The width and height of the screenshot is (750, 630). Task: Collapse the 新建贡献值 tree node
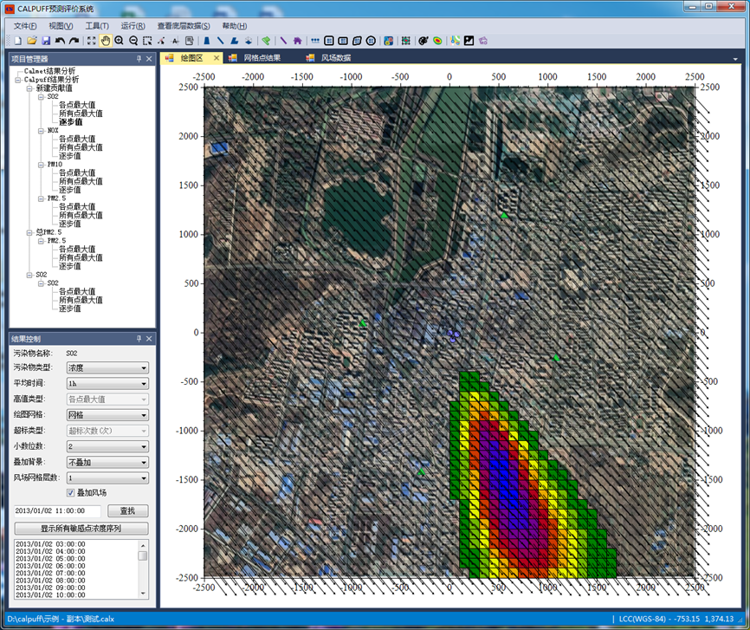click(x=29, y=88)
